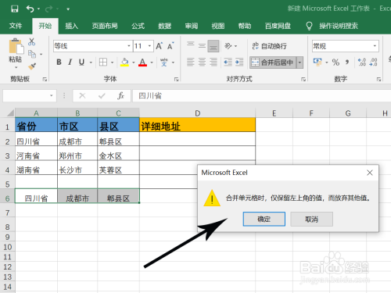Open the 字体 group dialog launcher
391x293 pixels.
(177, 79)
